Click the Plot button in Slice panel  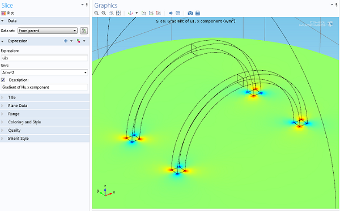click(7, 13)
